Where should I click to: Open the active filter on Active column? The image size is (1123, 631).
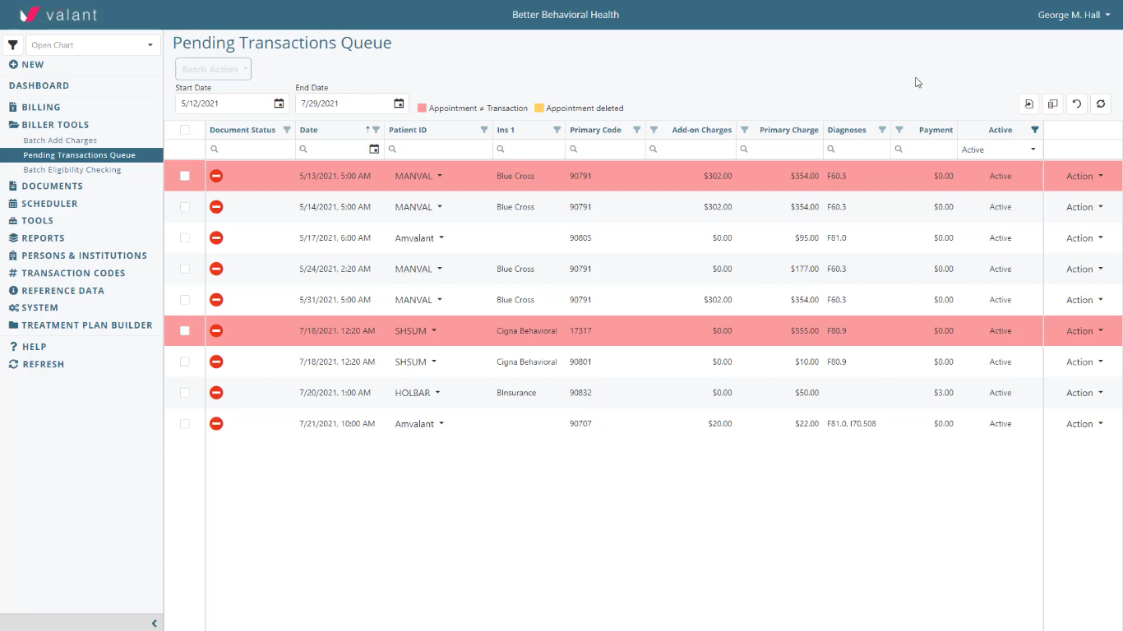tap(1035, 130)
